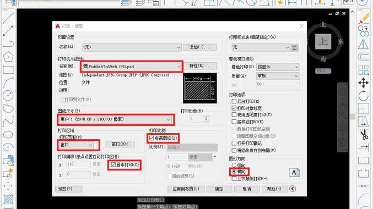Click the paper preview thumbnail
The height and width of the screenshot is (209, 373).
click(200, 88)
